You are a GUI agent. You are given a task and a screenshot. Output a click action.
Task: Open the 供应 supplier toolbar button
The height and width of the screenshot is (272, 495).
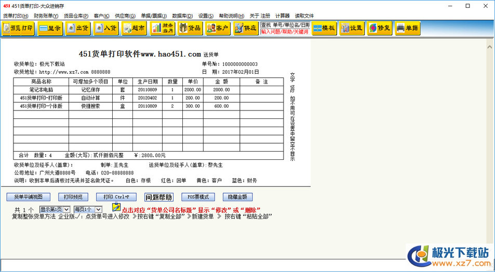(x=246, y=28)
